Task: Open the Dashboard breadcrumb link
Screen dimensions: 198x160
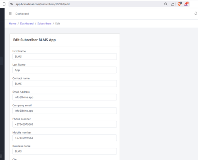Action: click(27, 24)
